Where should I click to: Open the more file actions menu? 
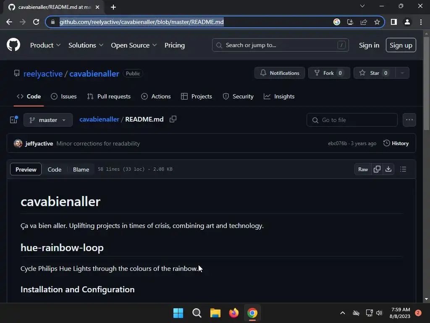[x=409, y=120]
